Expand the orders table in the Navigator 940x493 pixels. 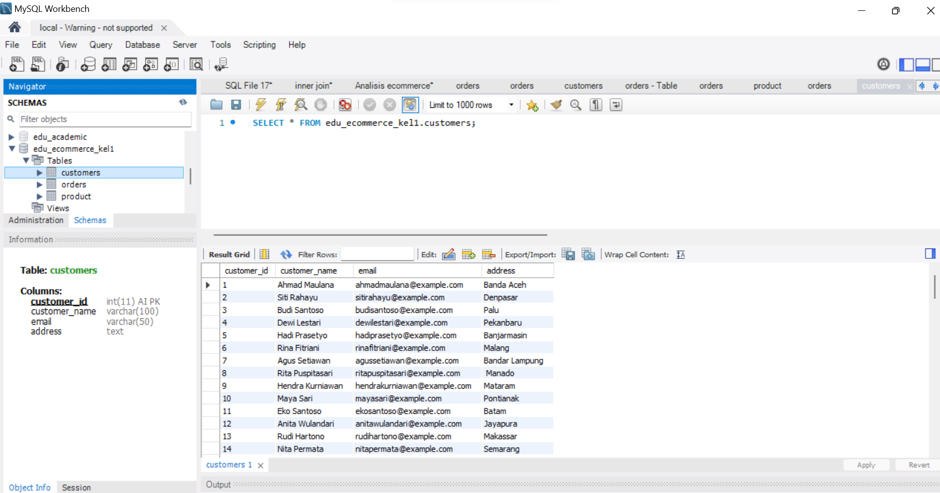(40, 184)
